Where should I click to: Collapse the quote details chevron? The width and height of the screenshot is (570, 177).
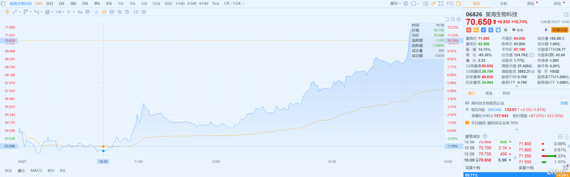tap(517, 87)
